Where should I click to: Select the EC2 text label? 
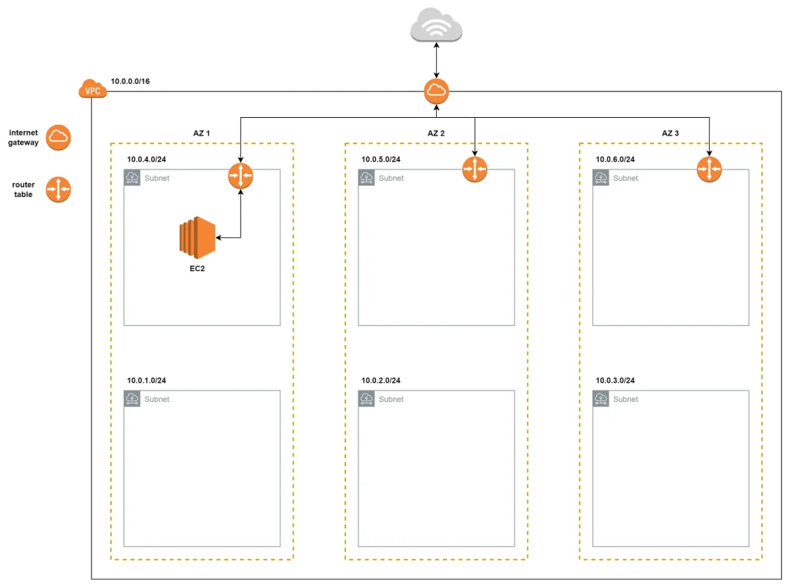coord(197,269)
